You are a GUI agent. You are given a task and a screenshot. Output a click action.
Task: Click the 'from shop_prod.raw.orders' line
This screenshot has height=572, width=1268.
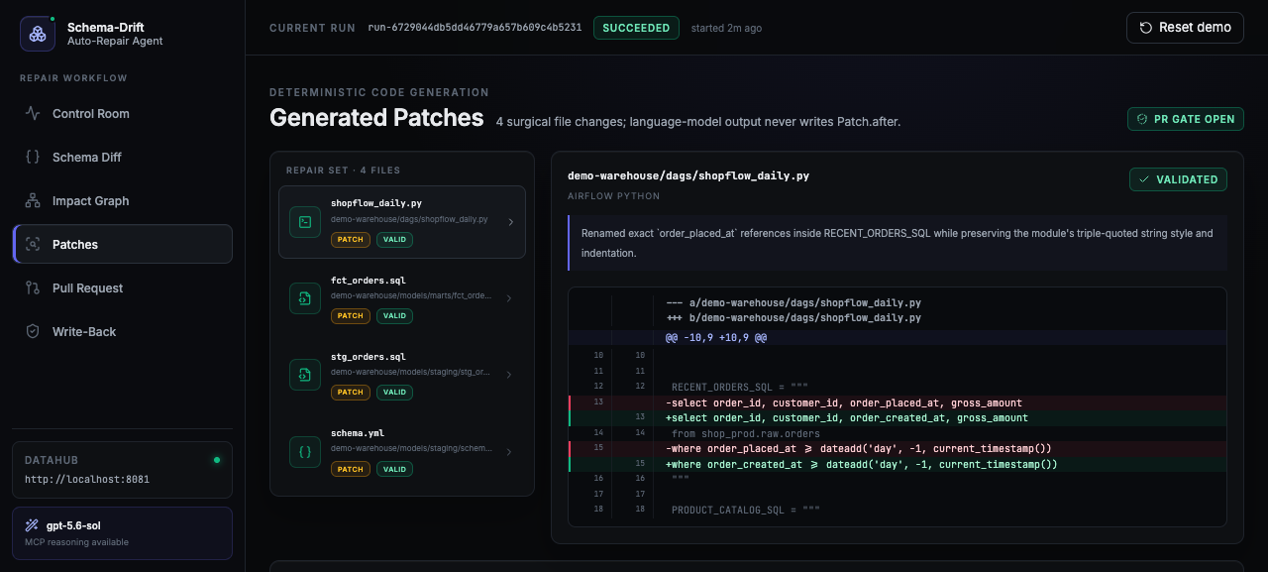click(x=897, y=433)
